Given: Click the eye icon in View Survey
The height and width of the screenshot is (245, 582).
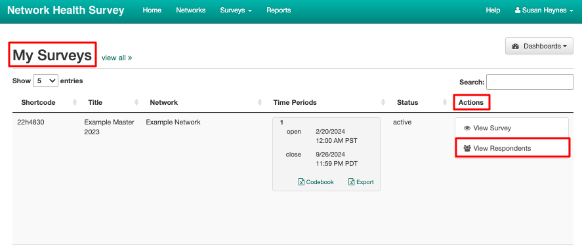Looking at the screenshot, I should click(467, 128).
